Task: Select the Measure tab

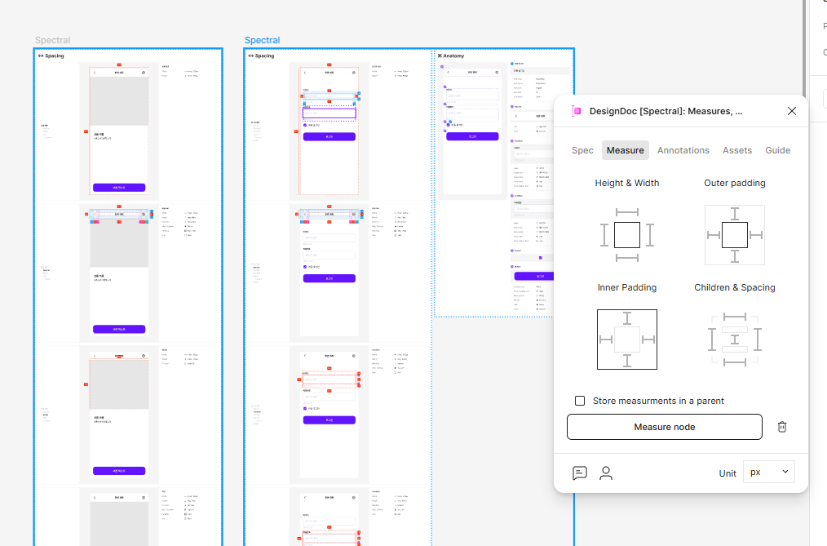Action: pos(625,150)
